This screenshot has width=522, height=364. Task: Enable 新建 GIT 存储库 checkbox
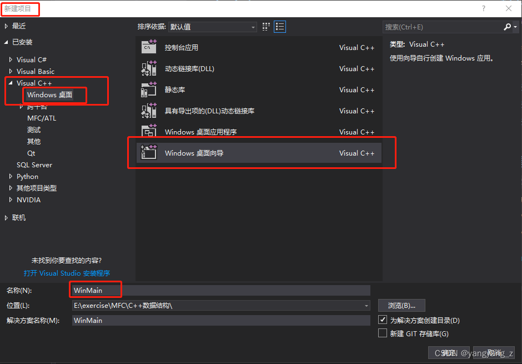[x=383, y=333]
